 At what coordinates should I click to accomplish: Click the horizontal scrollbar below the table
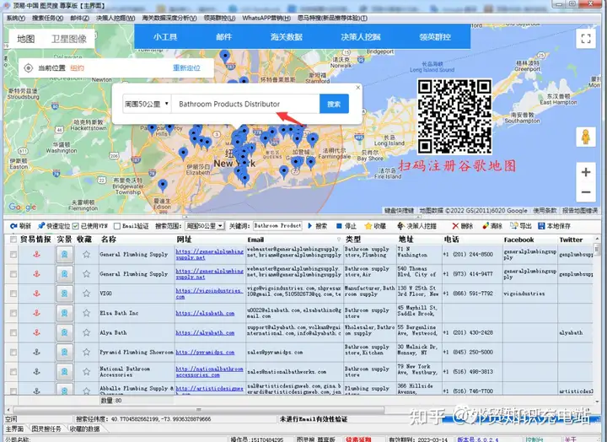click(199, 409)
